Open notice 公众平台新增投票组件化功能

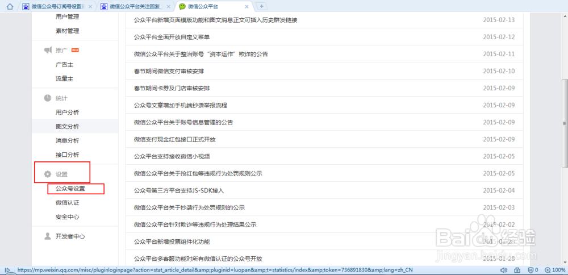pos(172,241)
